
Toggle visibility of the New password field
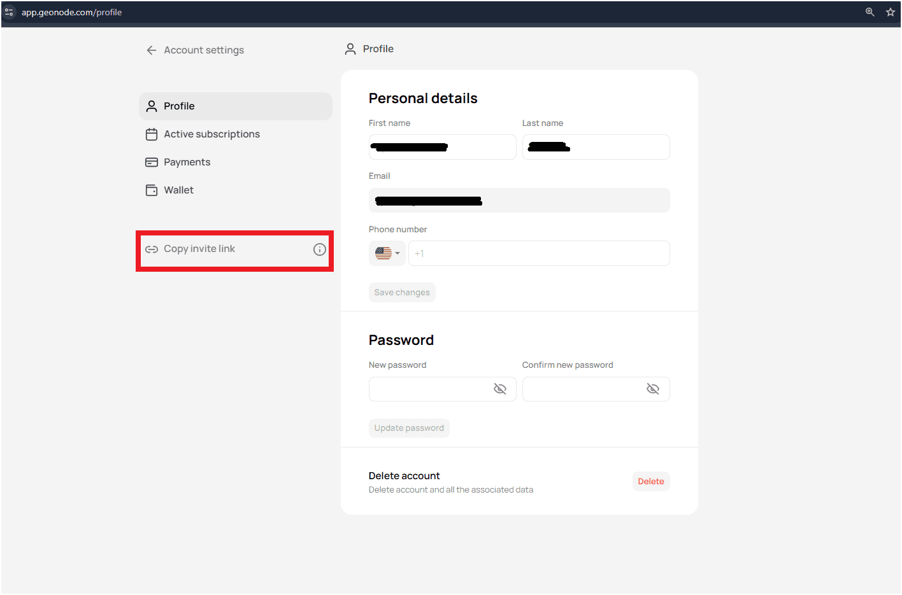click(x=500, y=389)
